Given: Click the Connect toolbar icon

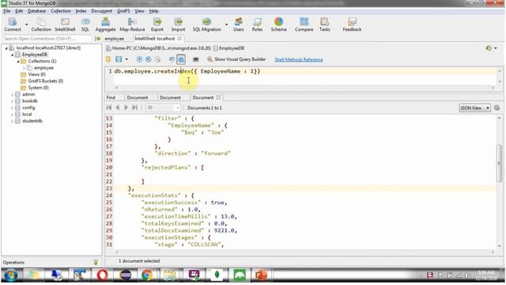Looking at the screenshot, I should pos(13,25).
